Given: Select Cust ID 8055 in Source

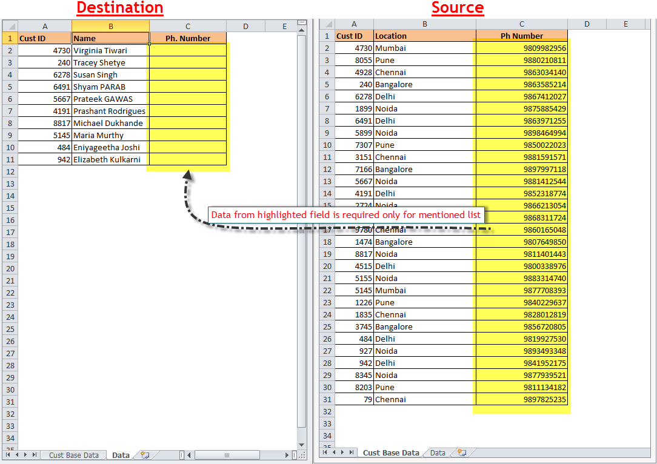Looking at the screenshot, I should (x=354, y=60).
